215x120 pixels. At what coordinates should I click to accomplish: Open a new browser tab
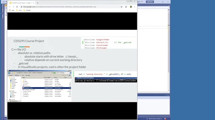38,3
